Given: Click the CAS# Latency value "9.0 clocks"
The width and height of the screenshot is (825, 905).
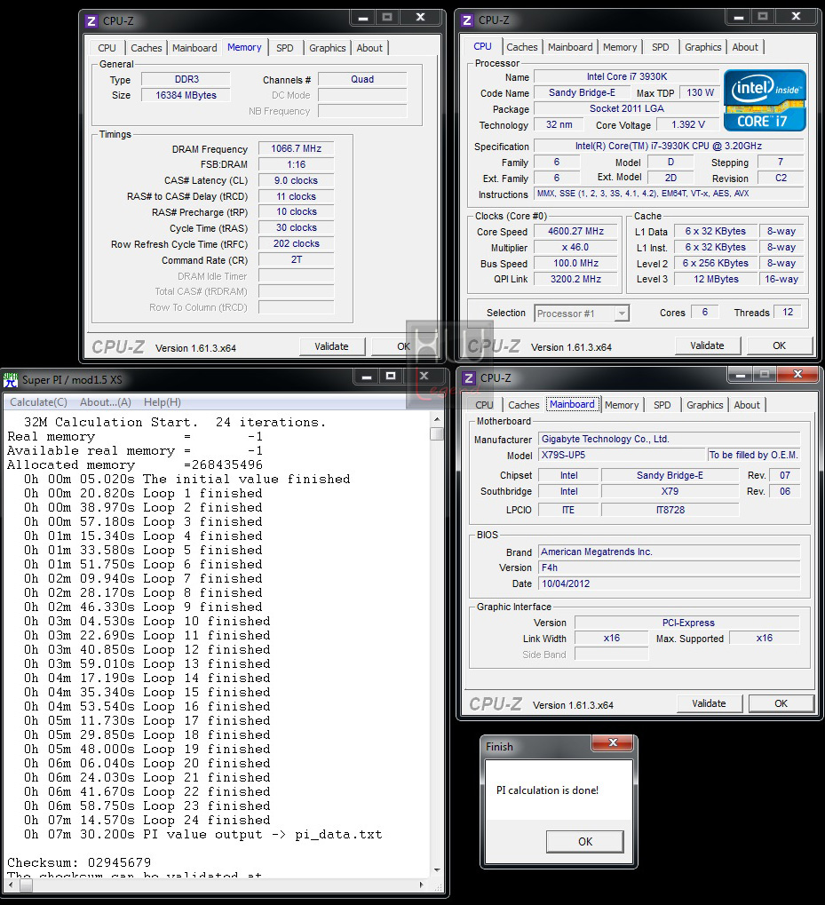Looking at the screenshot, I should 296,180.
